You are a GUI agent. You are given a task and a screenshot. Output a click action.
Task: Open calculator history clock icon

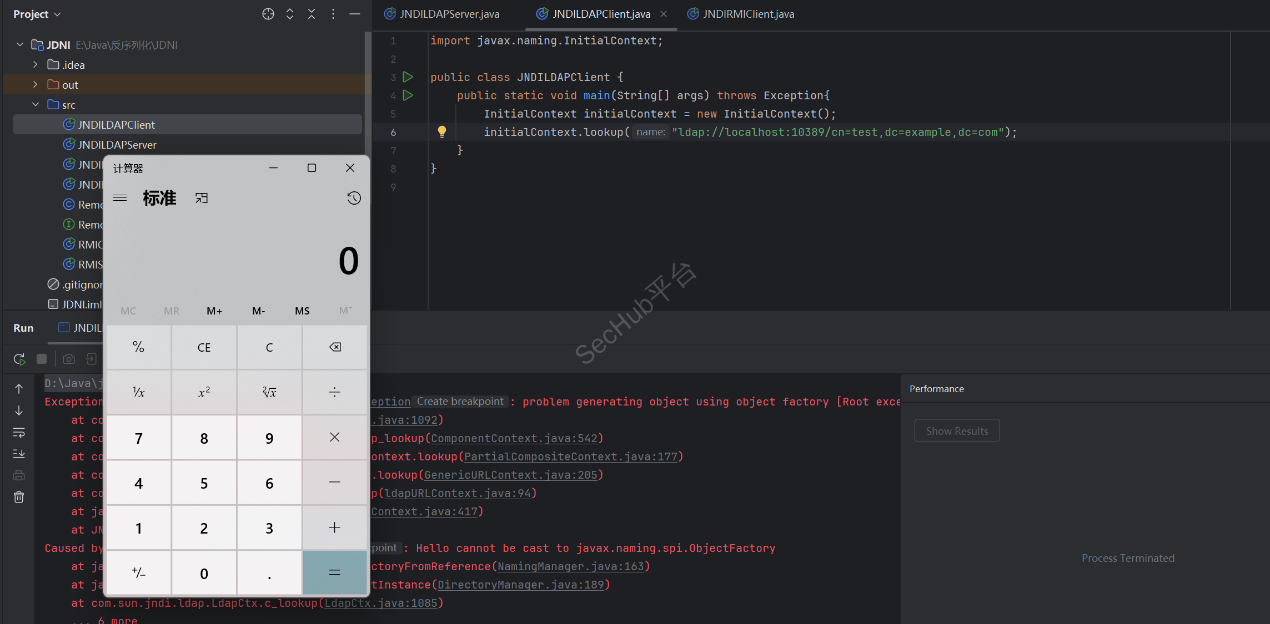coord(354,198)
